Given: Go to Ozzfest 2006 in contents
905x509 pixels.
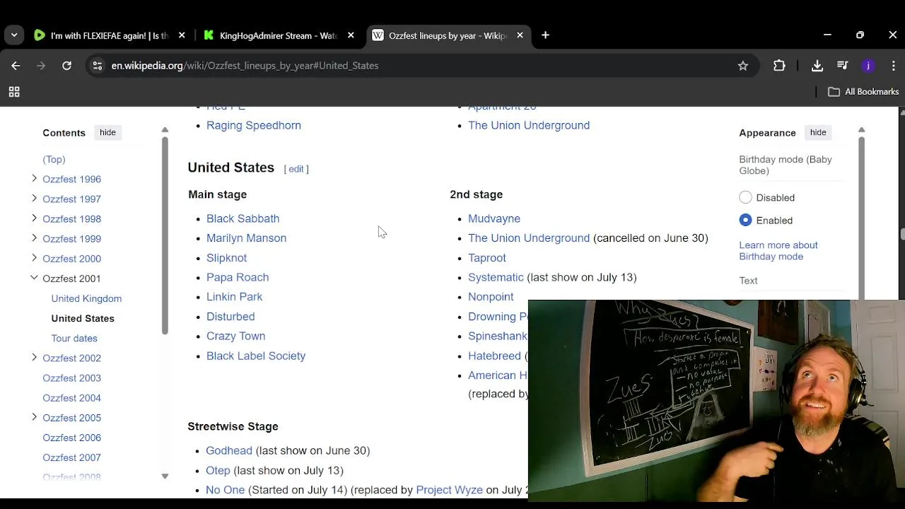Looking at the screenshot, I should [71, 438].
